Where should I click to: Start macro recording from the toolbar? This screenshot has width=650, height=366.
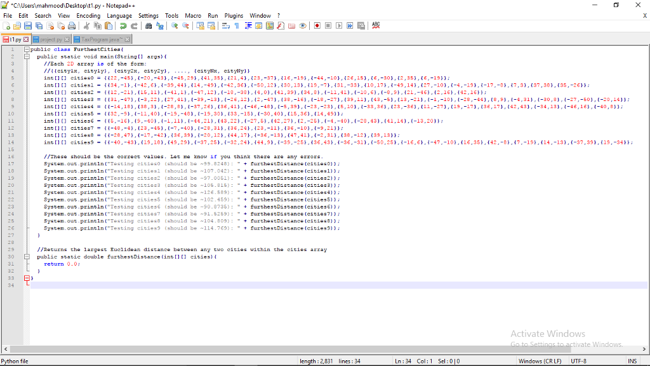[x=317, y=25]
